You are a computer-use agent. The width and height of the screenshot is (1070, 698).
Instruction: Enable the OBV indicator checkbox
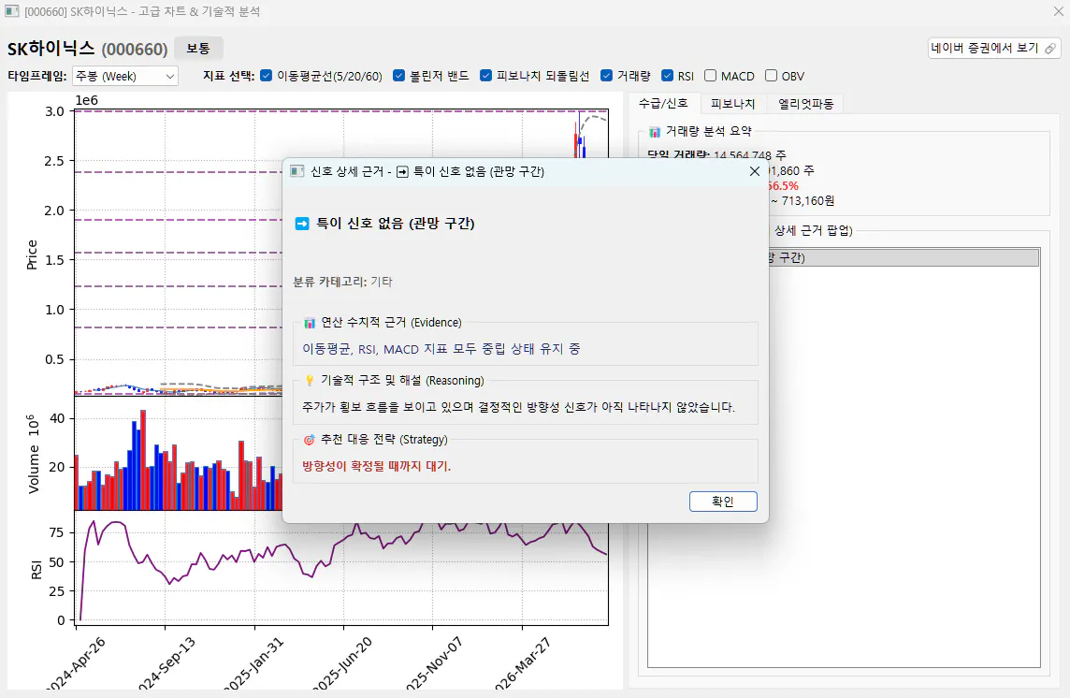[x=771, y=76]
